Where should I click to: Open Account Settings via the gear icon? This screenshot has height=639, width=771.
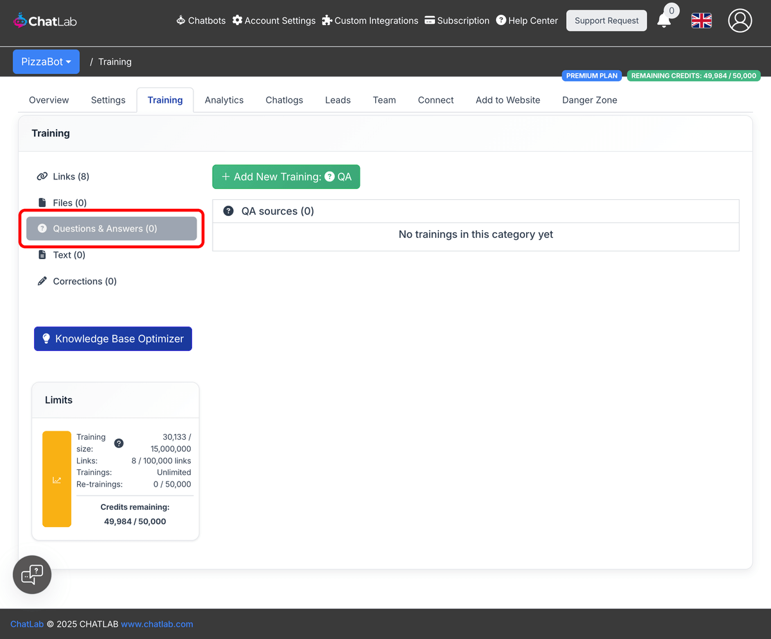pyautogui.click(x=237, y=20)
